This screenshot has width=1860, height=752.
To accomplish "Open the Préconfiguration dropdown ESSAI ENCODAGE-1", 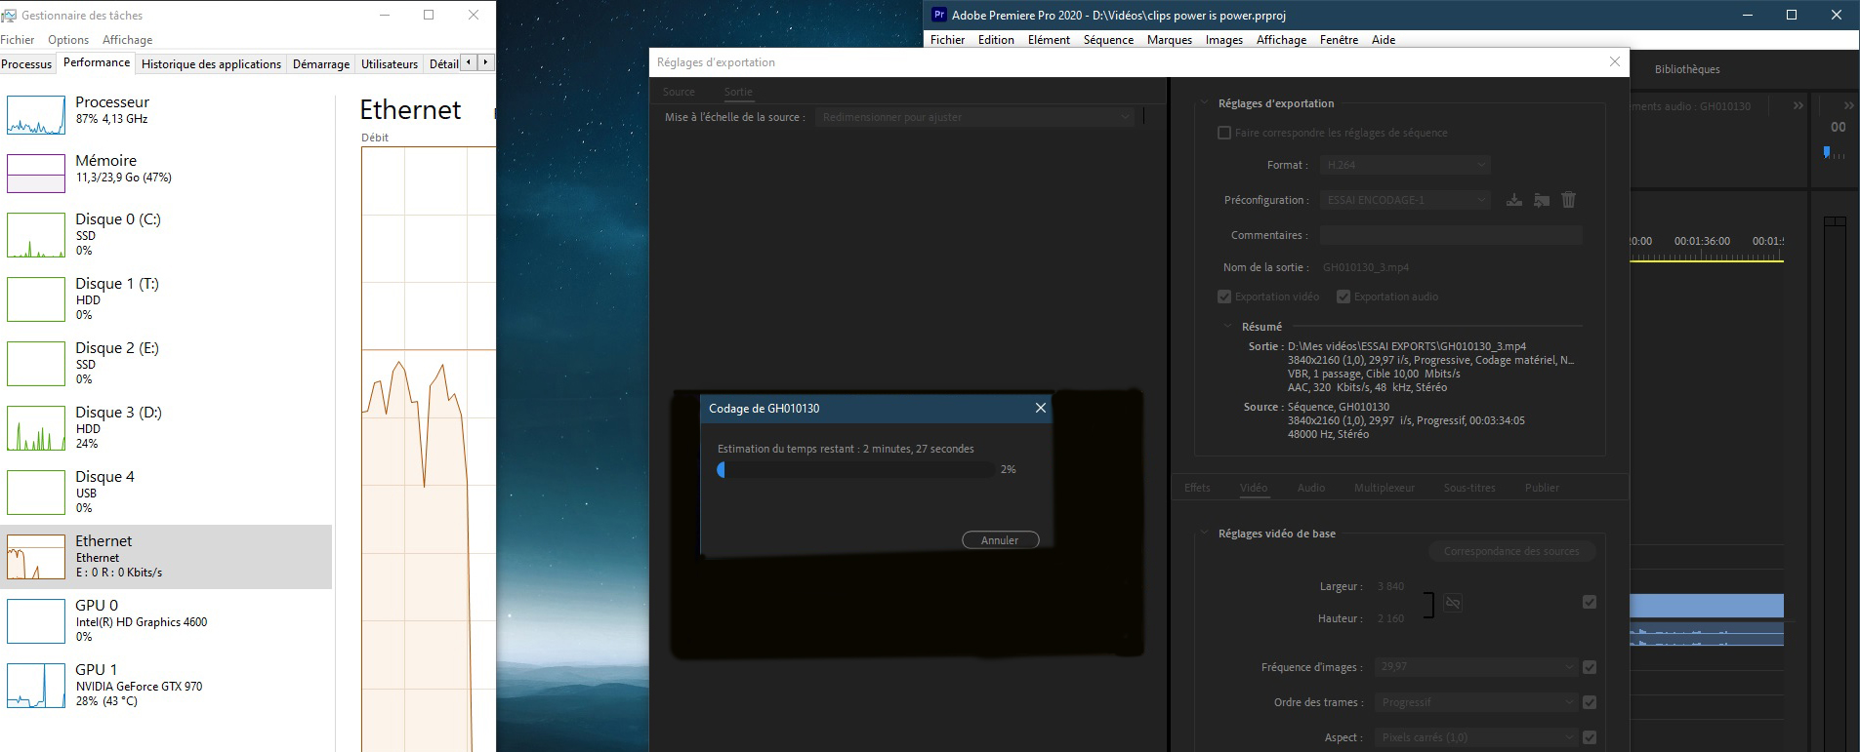I will pos(1405,200).
